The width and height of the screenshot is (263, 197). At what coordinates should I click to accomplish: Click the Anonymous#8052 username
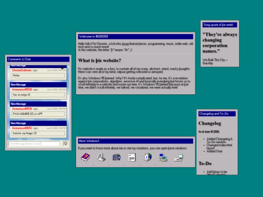point(22,128)
